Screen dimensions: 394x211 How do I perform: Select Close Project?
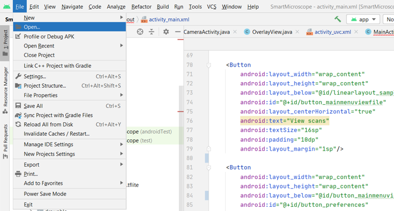click(x=69, y=55)
